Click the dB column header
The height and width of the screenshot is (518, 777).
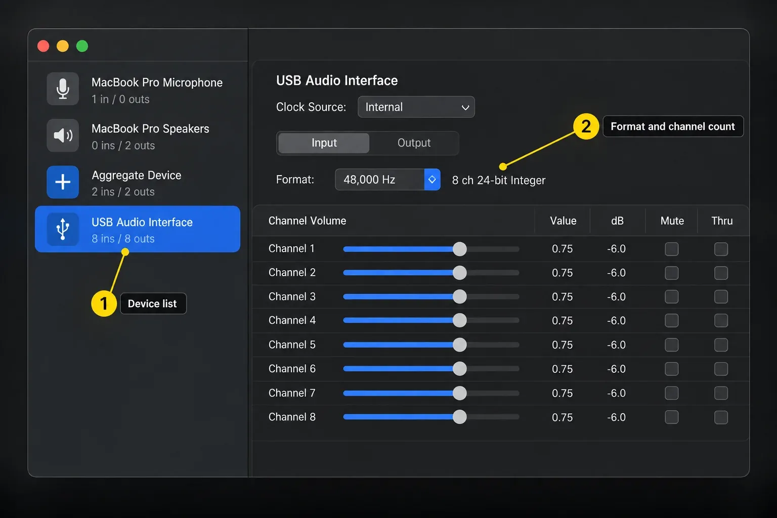click(x=617, y=221)
